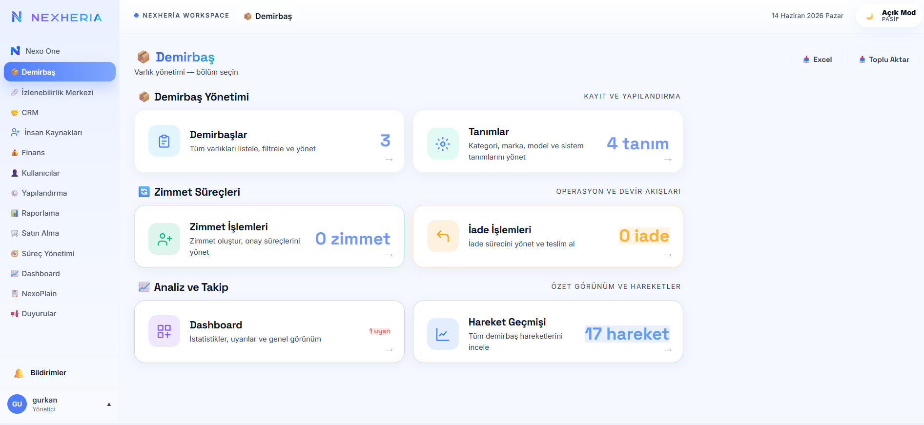Screen dimensions: 924x425
Task: Click the Dashboard sidebar chart icon
Action: (15, 274)
